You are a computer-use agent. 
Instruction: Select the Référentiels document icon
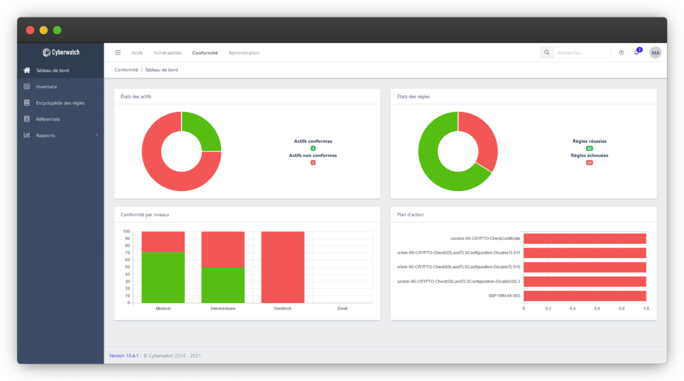tap(26, 119)
